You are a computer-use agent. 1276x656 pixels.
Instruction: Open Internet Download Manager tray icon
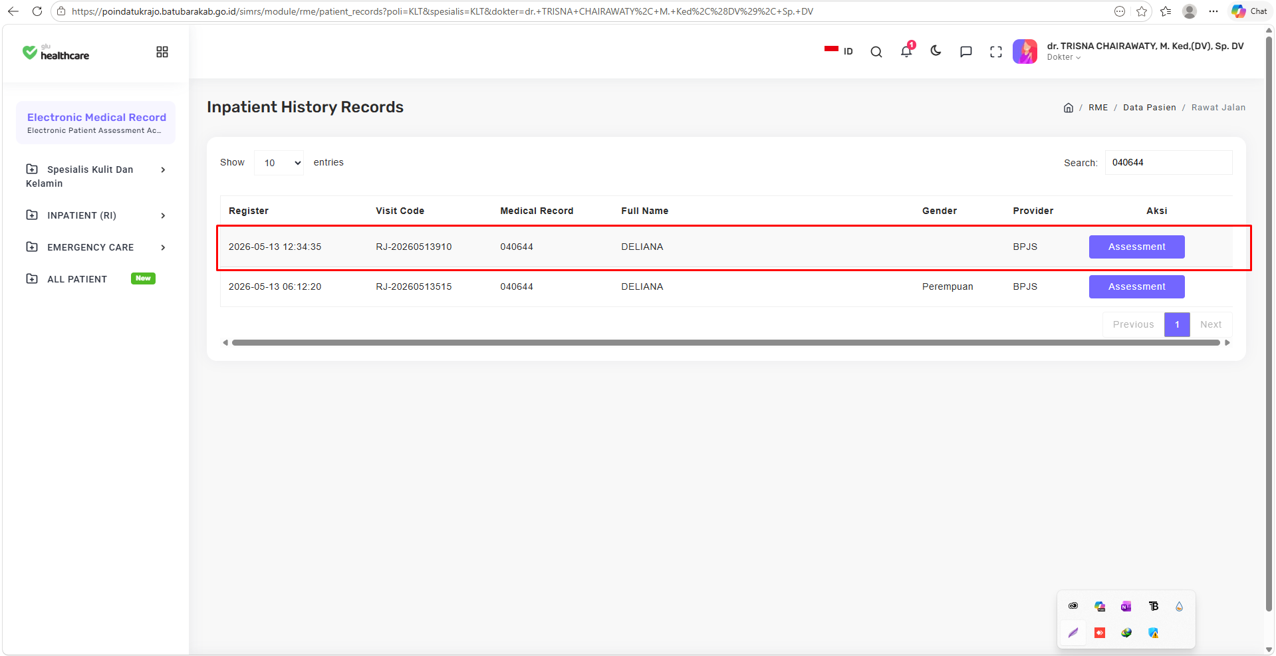(1126, 633)
